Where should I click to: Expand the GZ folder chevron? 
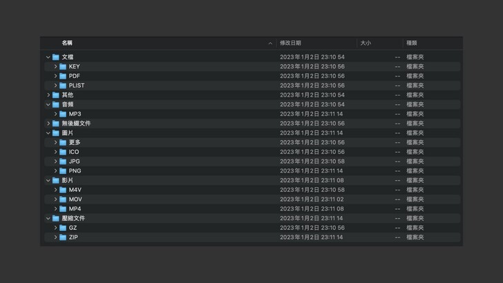click(x=55, y=228)
